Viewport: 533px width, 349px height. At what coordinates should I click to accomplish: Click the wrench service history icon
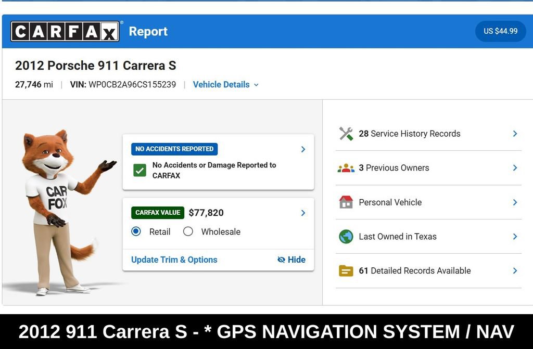coord(346,134)
